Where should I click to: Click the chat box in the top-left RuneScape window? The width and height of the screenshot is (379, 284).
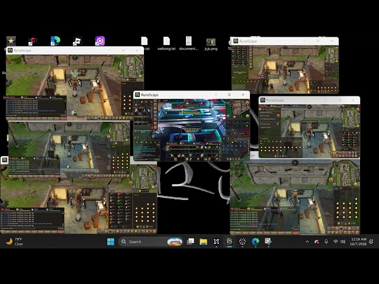pyautogui.click(x=36, y=106)
